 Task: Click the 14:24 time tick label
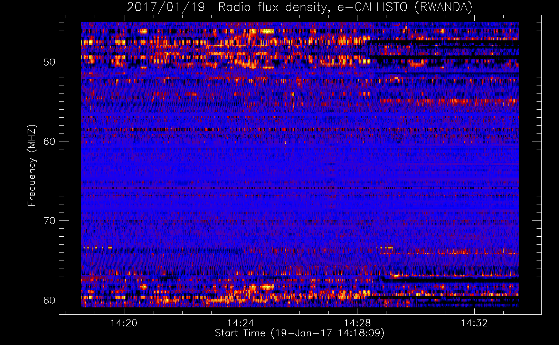pos(240,323)
